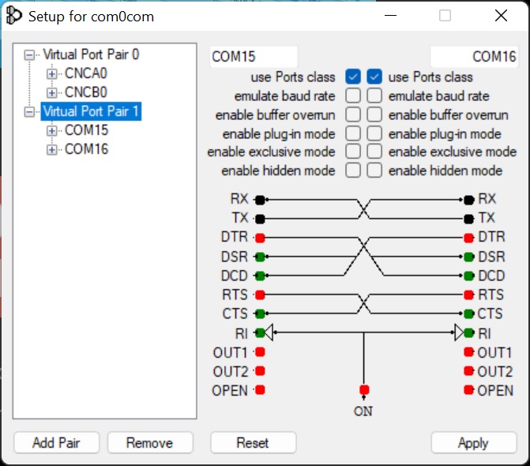
Task: Enable exclusive mode for COM15
Action: 353,152
